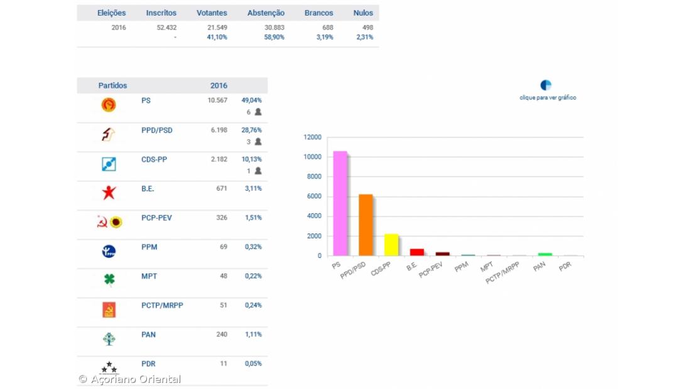Click the orange PPD/PSD chart bar
The width and height of the screenshot is (691, 389).
point(366,225)
